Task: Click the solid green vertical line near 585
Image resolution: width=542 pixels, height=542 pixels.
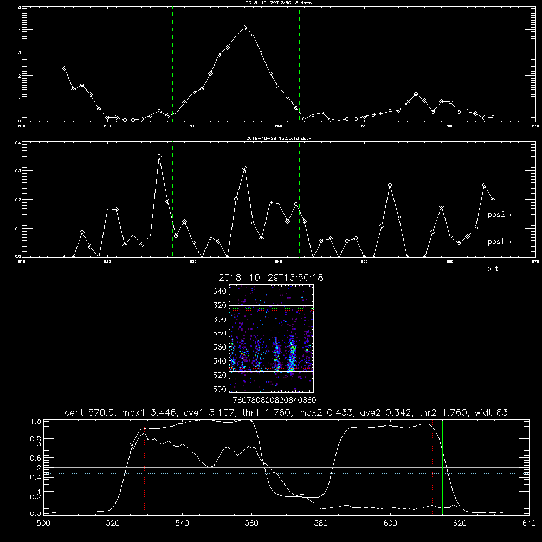Action: pos(337,467)
